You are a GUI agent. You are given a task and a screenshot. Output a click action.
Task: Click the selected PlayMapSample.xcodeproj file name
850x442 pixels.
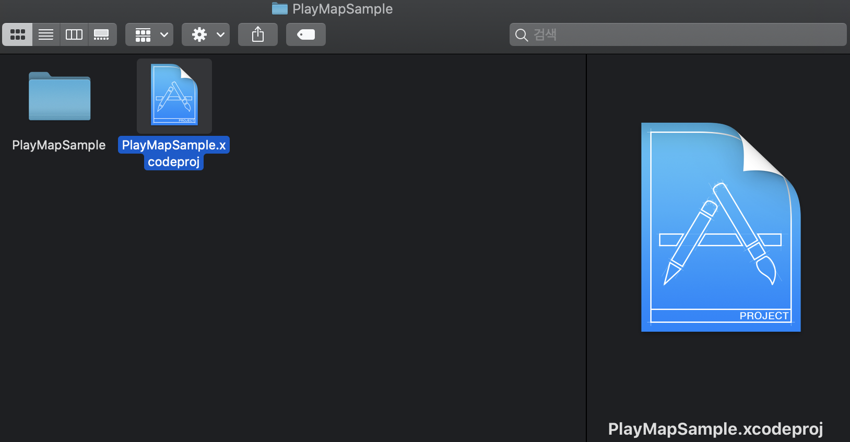coord(174,153)
